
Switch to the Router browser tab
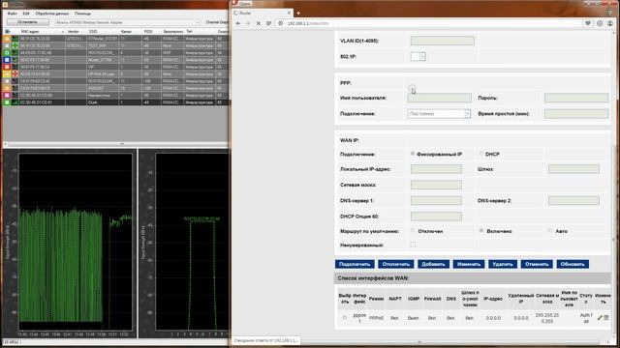click(x=263, y=13)
